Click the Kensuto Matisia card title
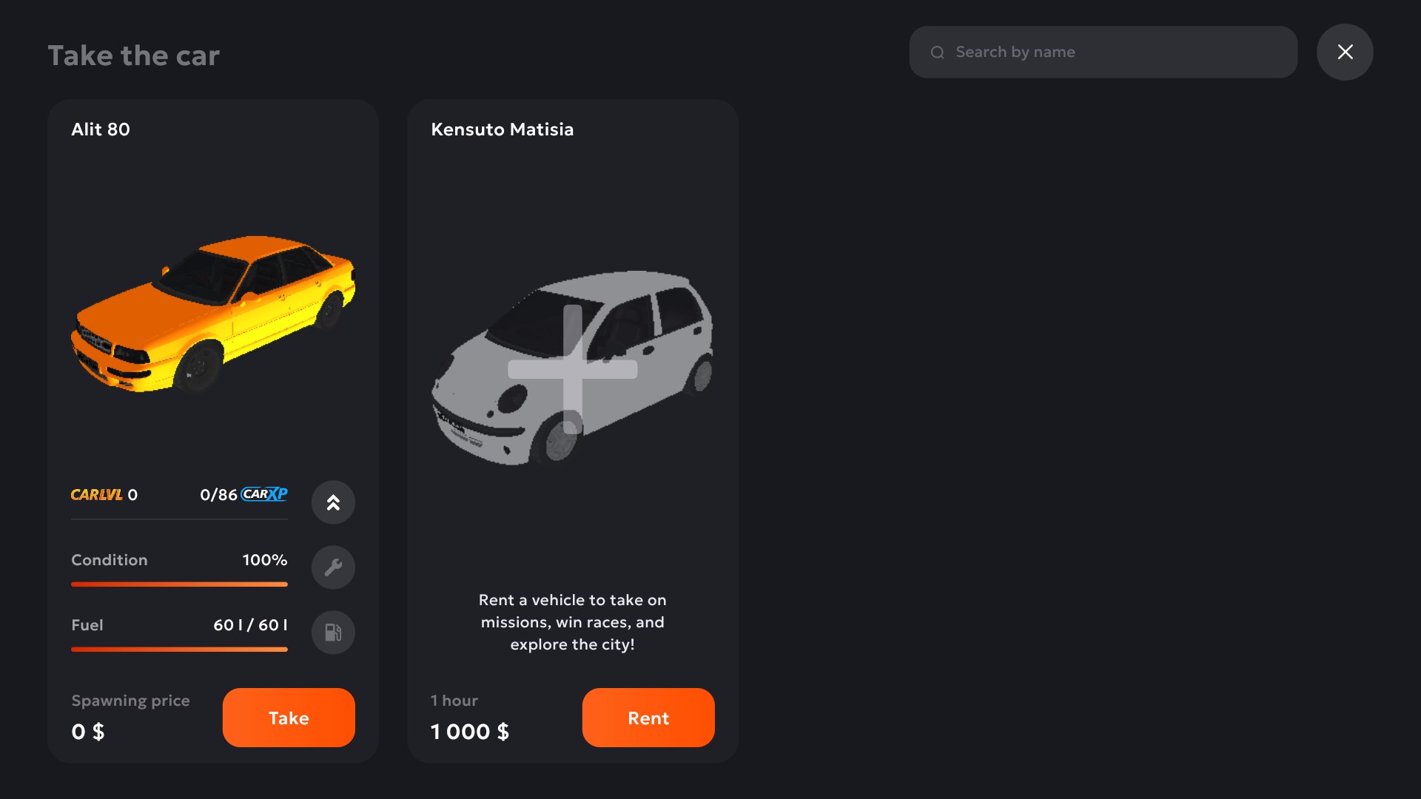 pos(503,129)
